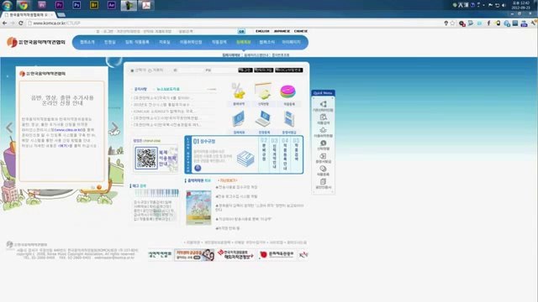Click the (www.cdea.or.kr) link in the notice panel

tap(68, 130)
